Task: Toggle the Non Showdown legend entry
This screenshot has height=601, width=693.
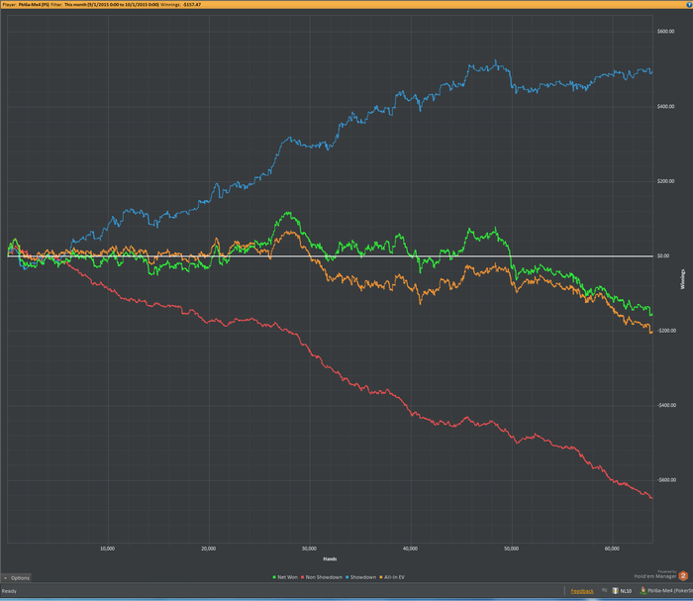Action: [322, 577]
